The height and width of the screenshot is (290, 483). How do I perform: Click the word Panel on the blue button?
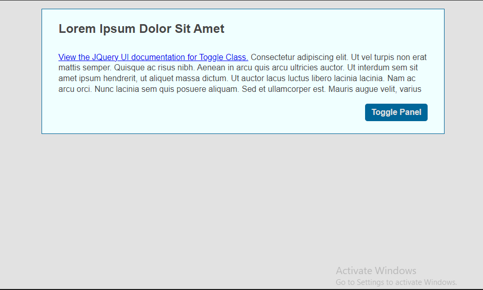pyautogui.click(x=410, y=112)
